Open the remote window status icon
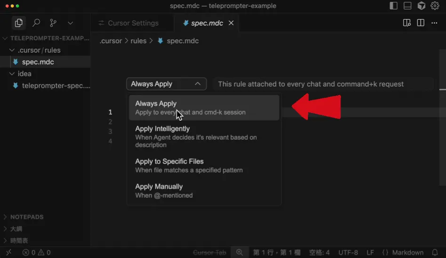446x258 pixels. 9,252
